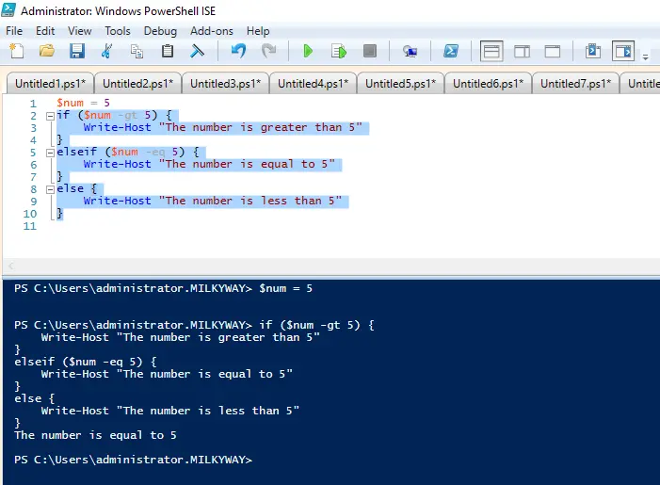Save the script with floppy icon
The width and height of the screenshot is (660, 485).
[x=77, y=52]
